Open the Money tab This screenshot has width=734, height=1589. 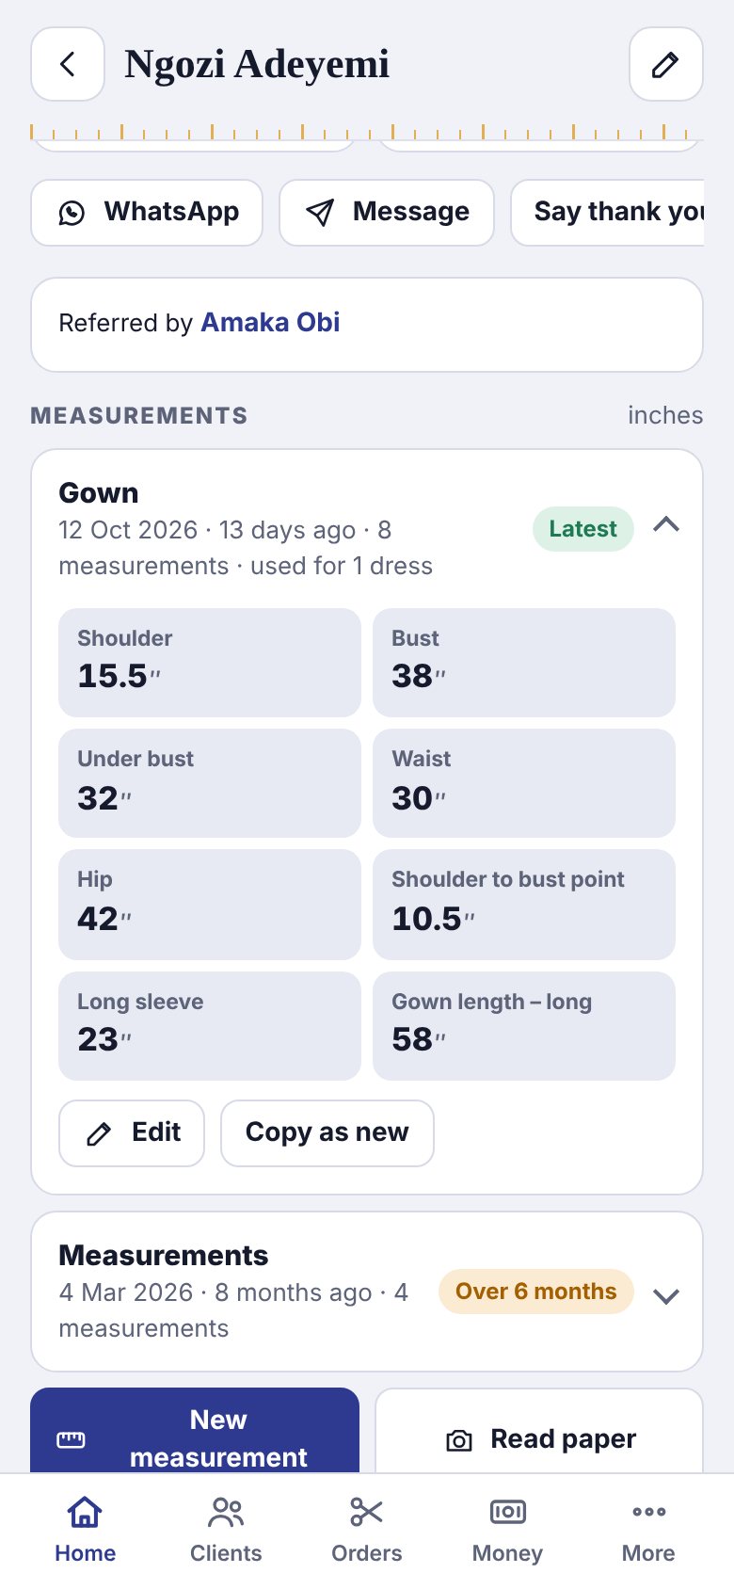pyautogui.click(x=508, y=1531)
